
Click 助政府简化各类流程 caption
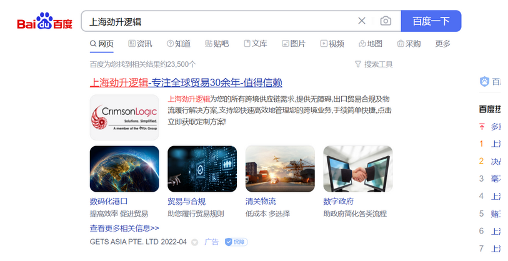pos(355,214)
